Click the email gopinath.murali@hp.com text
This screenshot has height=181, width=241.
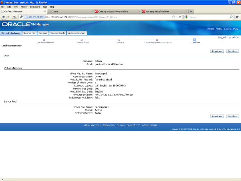click(109, 64)
